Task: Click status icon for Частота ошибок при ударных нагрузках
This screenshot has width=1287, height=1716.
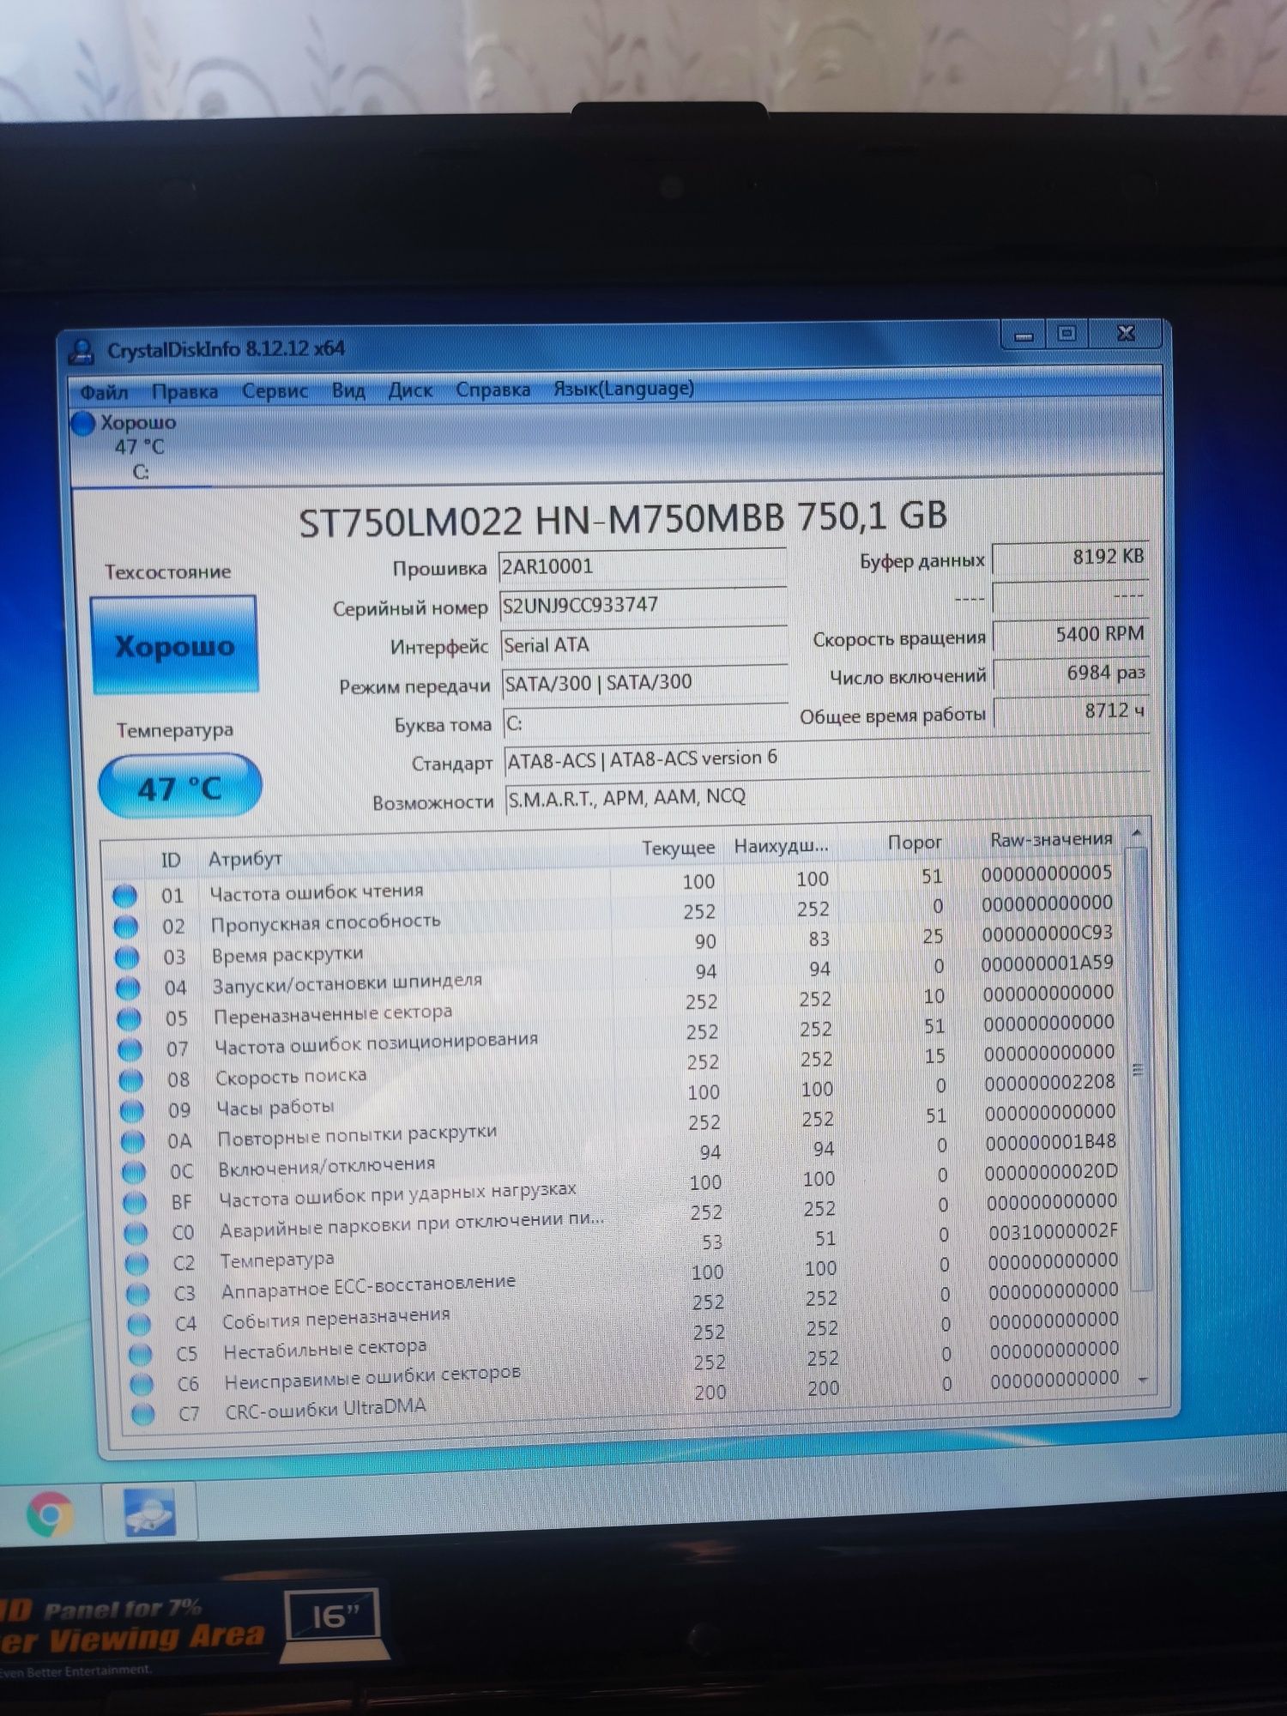Action: click(134, 1203)
